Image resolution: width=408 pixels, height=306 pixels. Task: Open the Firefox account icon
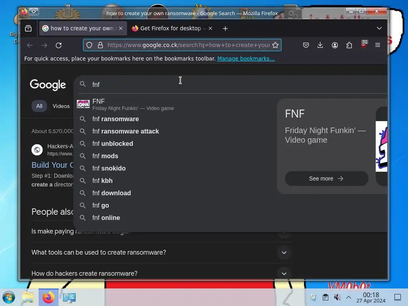pyautogui.click(x=335, y=45)
